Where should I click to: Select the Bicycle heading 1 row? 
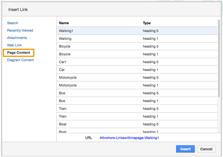pyautogui.click(x=137, y=54)
